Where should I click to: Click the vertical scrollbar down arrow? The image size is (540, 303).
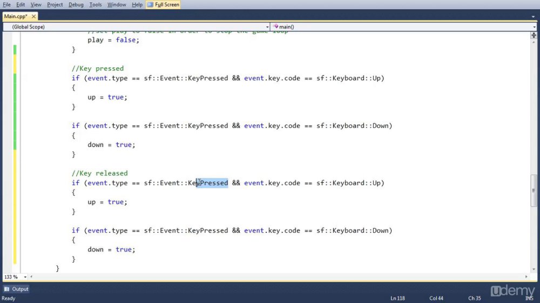pos(534,269)
